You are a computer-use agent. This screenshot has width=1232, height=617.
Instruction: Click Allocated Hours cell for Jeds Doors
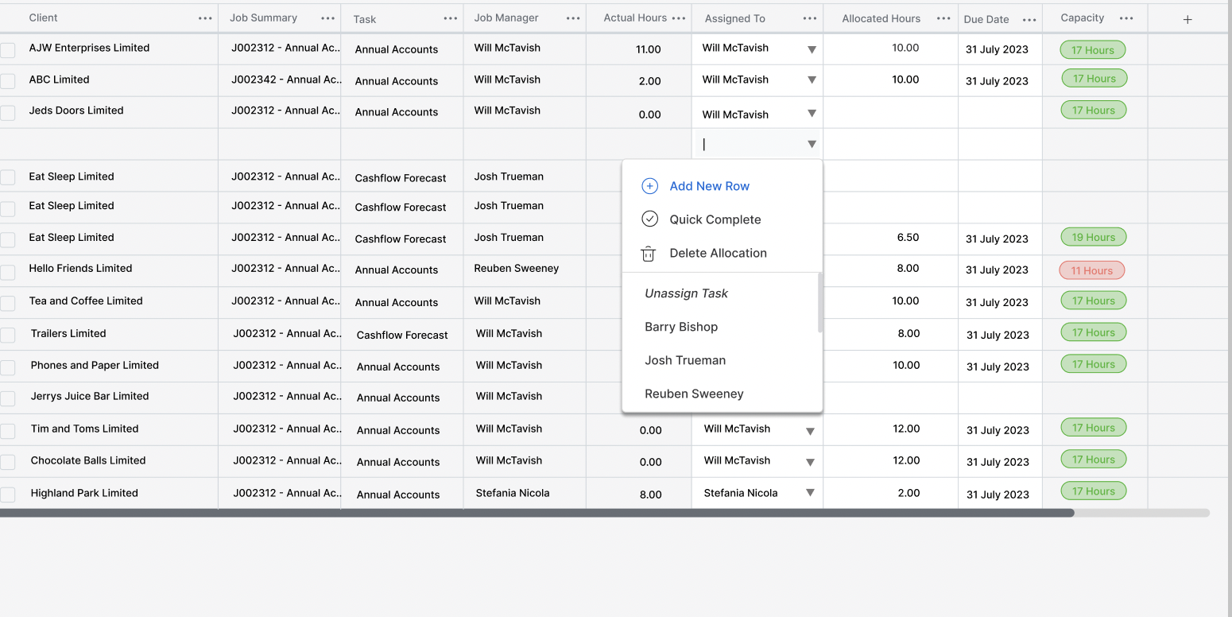890,113
